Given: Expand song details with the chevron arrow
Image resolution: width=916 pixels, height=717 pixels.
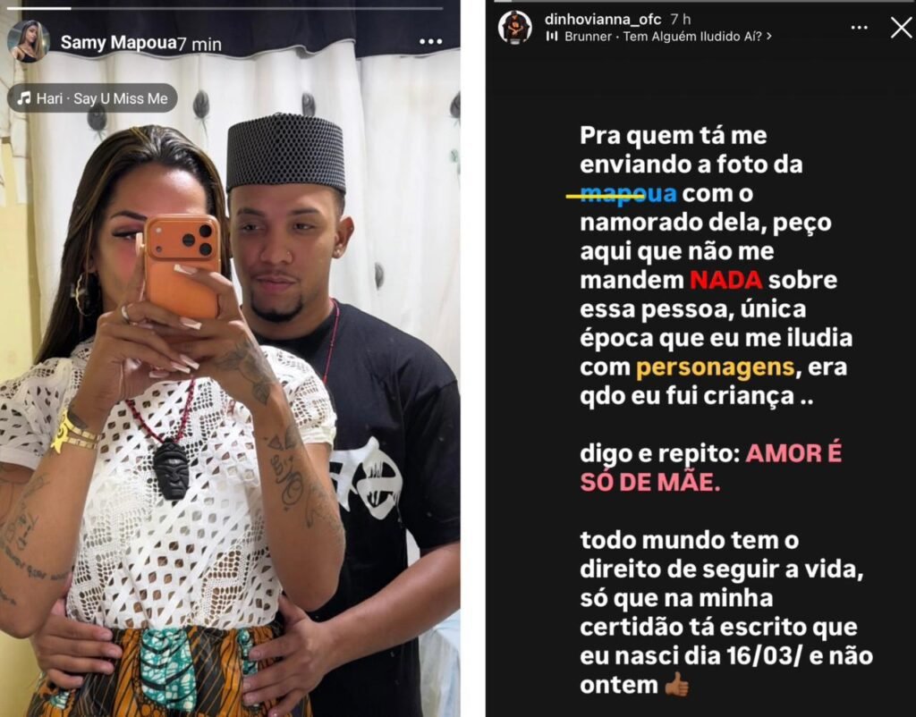Looking at the screenshot, I should pyautogui.click(x=768, y=36).
